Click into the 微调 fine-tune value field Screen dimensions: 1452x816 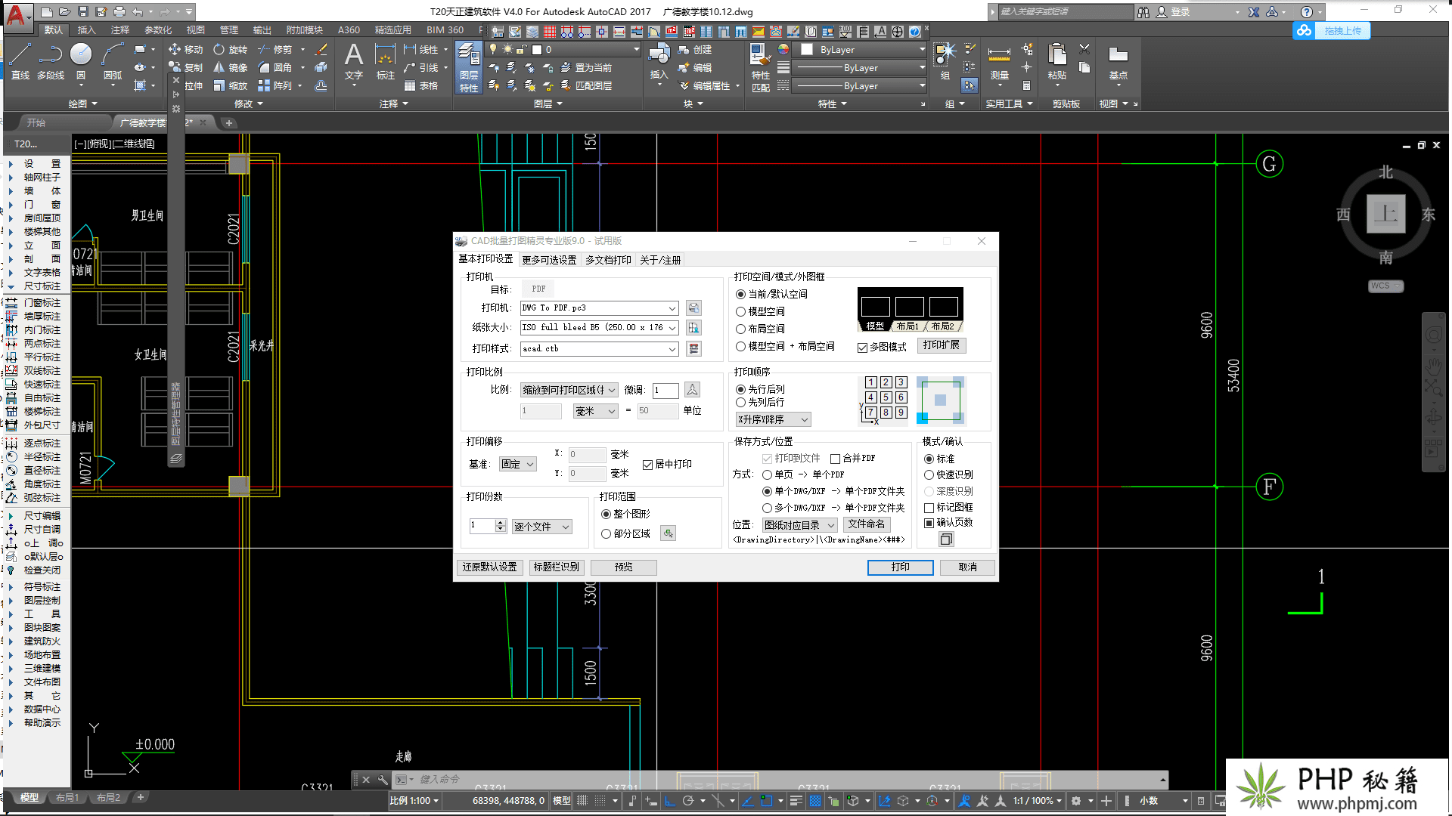(665, 390)
